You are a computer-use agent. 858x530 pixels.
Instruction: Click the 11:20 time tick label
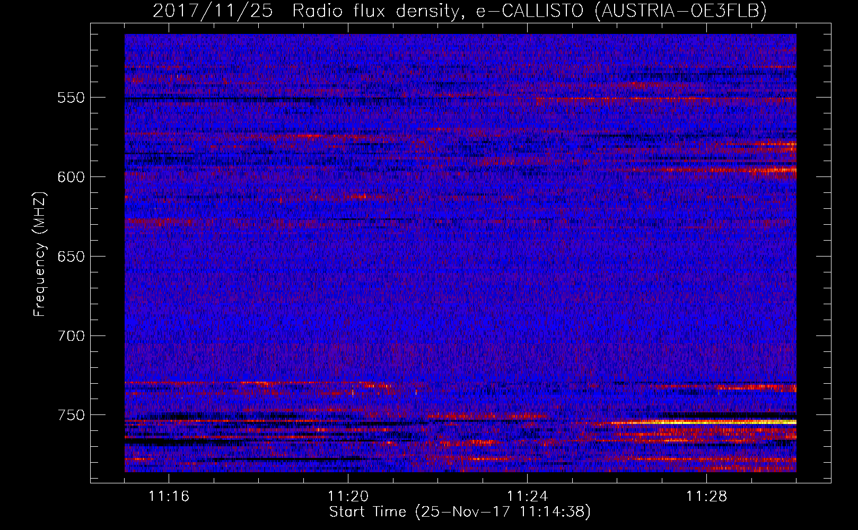point(348,497)
